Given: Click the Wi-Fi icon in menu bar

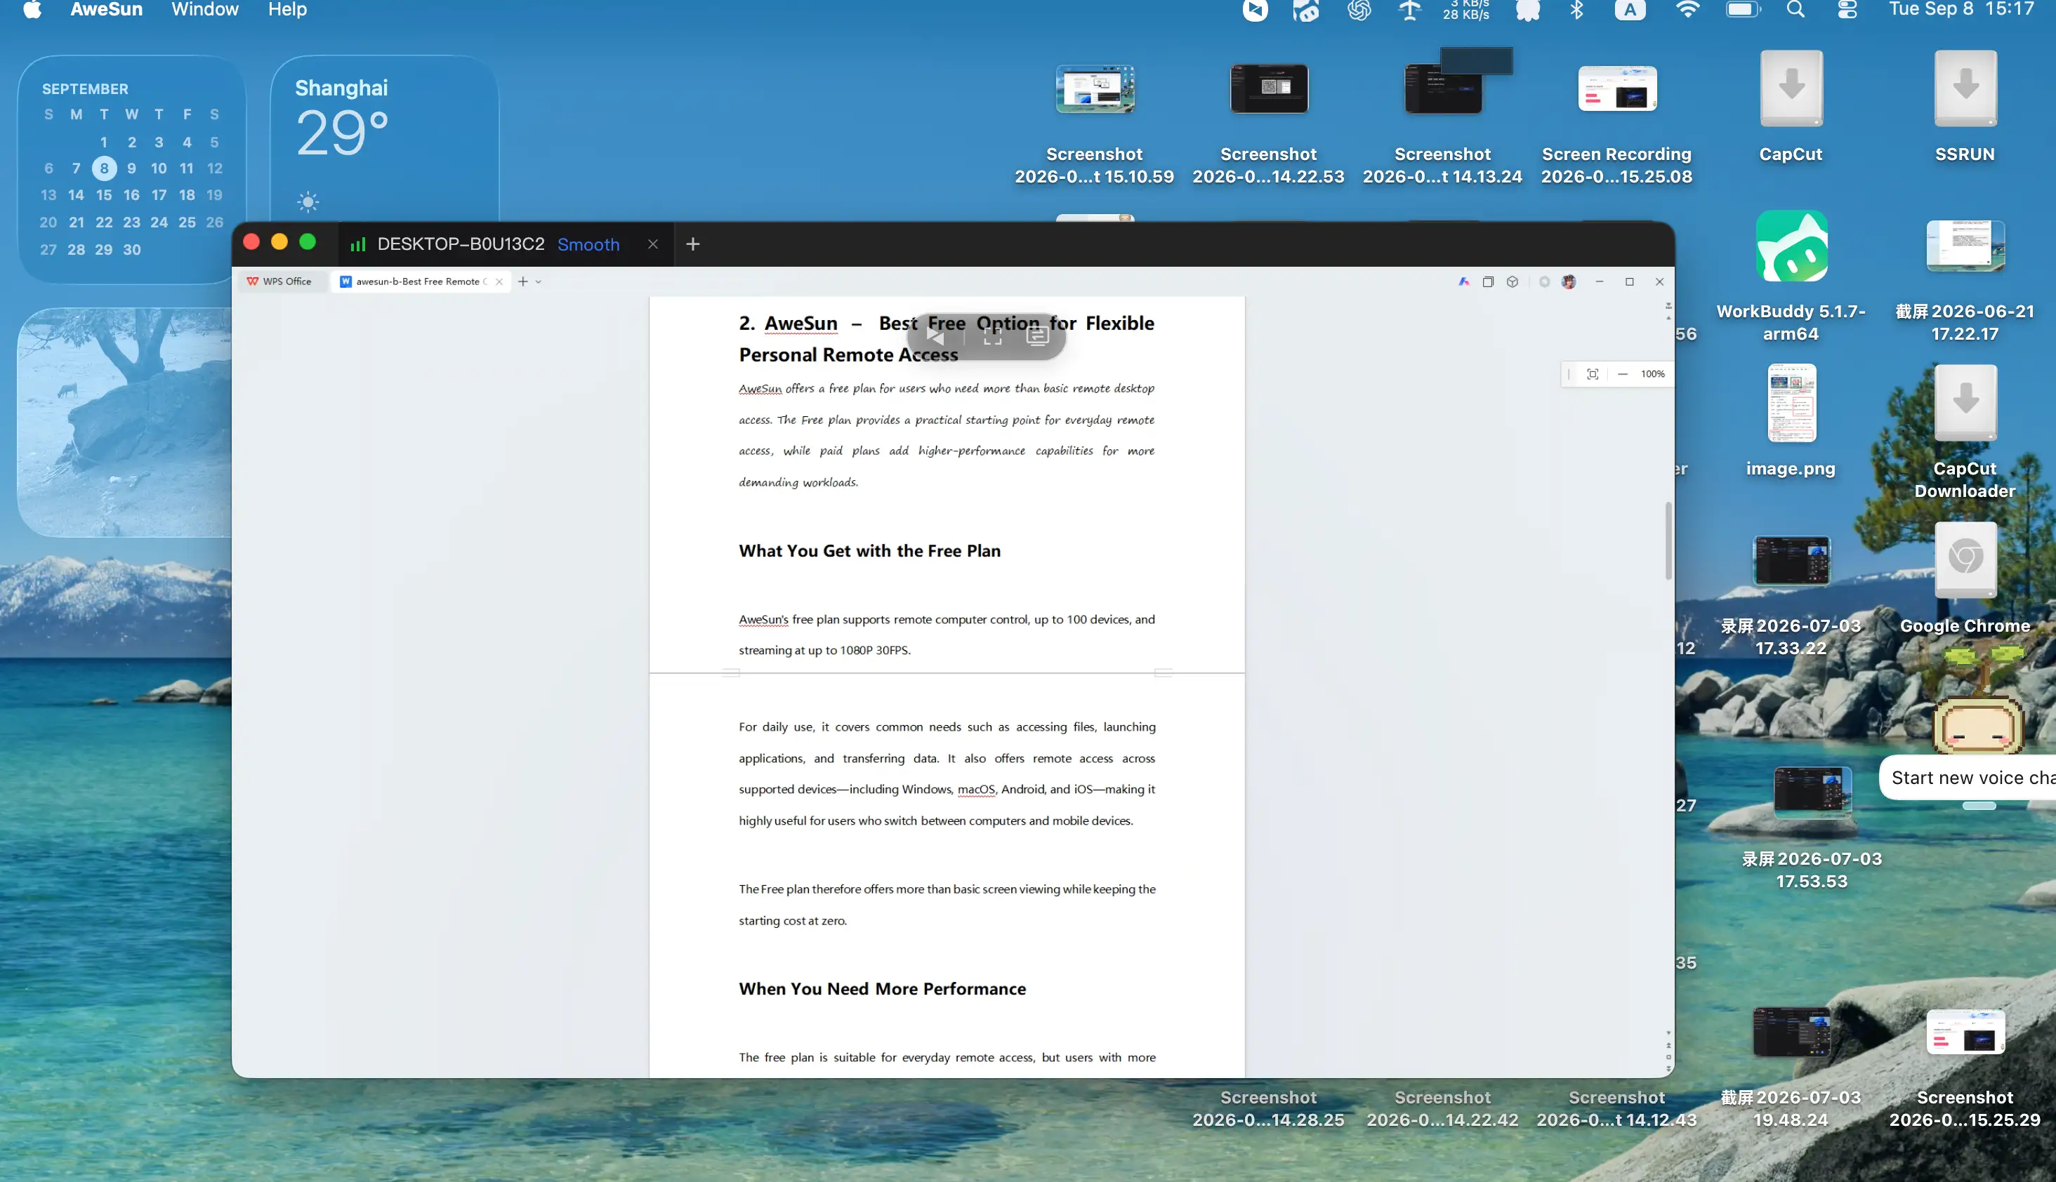Looking at the screenshot, I should click(1687, 10).
